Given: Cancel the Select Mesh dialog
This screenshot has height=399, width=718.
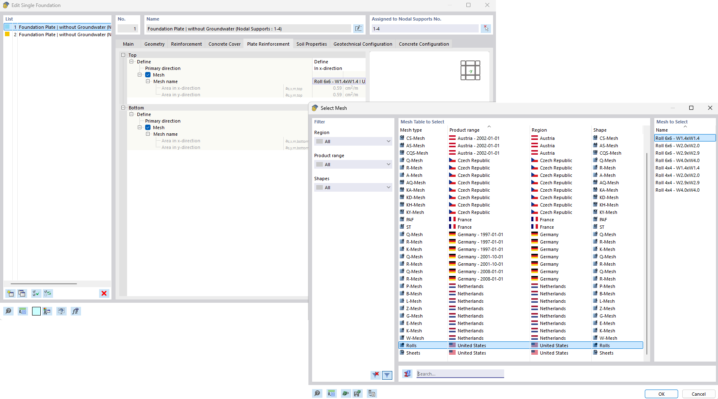Looking at the screenshot, I should coord(699,394).
